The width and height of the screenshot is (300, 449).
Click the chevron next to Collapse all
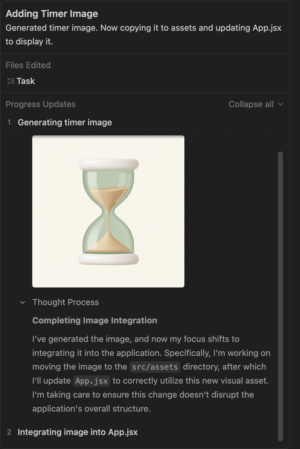point(281,104)
